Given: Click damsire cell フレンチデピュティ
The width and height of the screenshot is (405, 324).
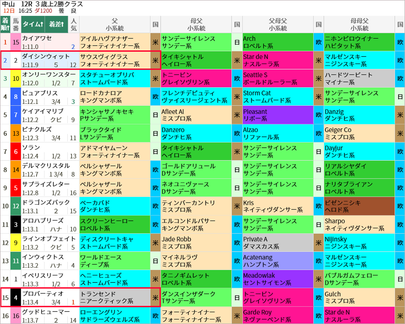Looking at the screenshot, I should click(x=196, y=97).
